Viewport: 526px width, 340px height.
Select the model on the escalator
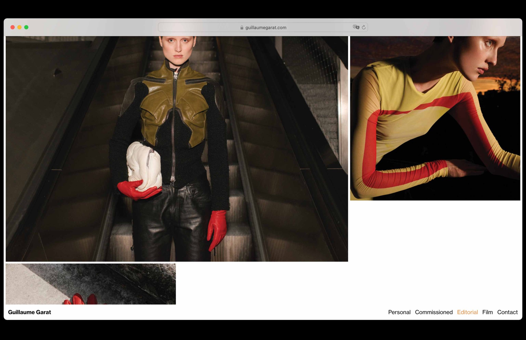click(x=176, y=131)
